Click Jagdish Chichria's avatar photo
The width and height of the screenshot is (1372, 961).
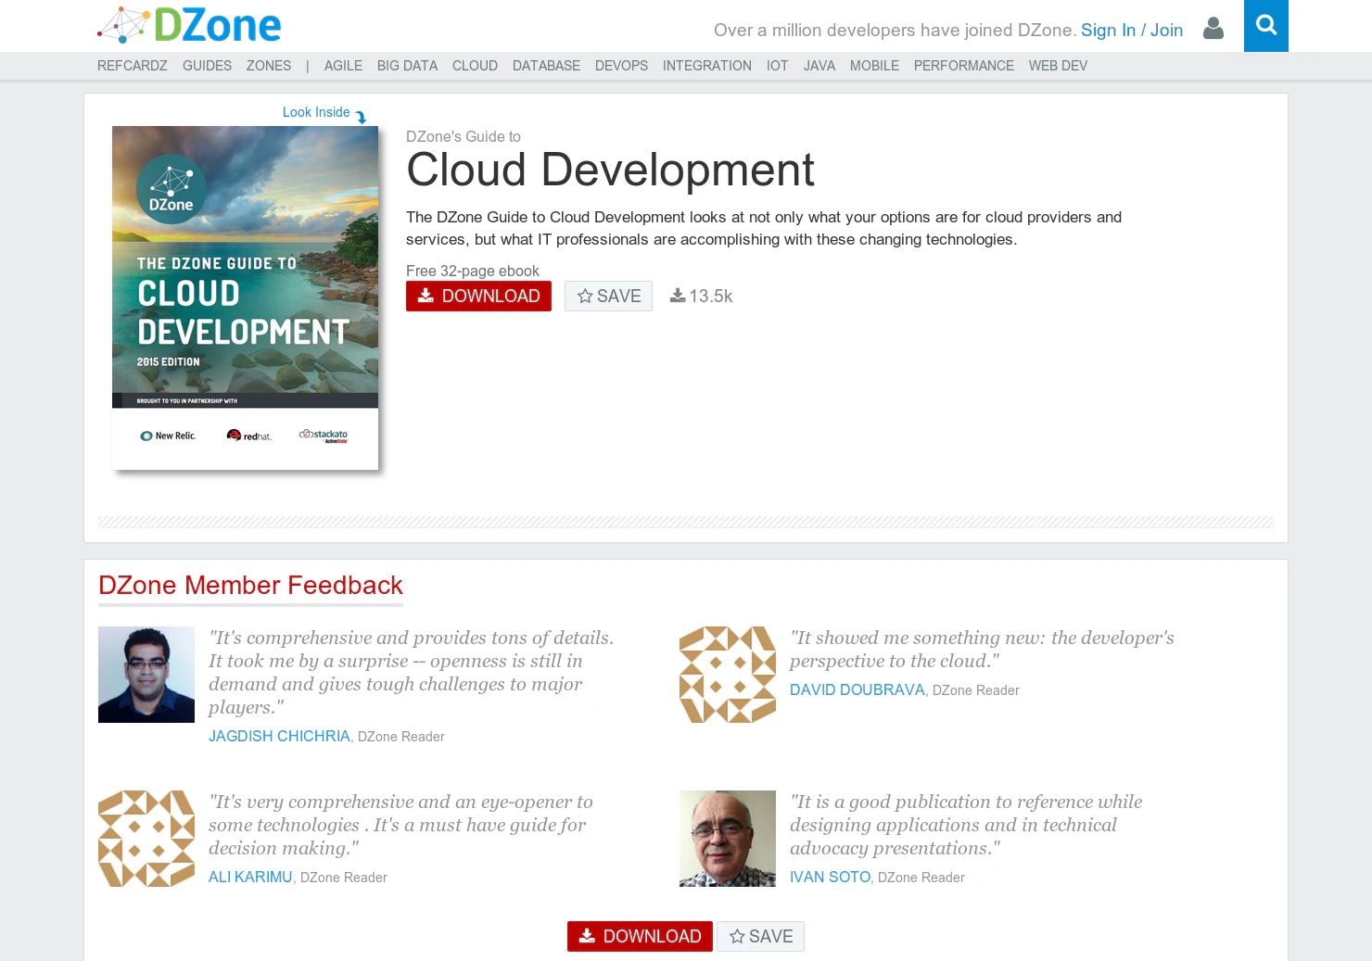[146, 675]
